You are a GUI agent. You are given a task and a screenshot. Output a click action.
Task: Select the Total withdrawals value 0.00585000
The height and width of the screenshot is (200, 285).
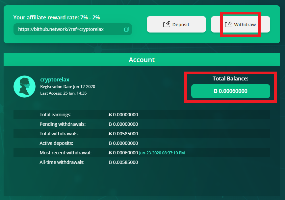(x=123, y=134)
